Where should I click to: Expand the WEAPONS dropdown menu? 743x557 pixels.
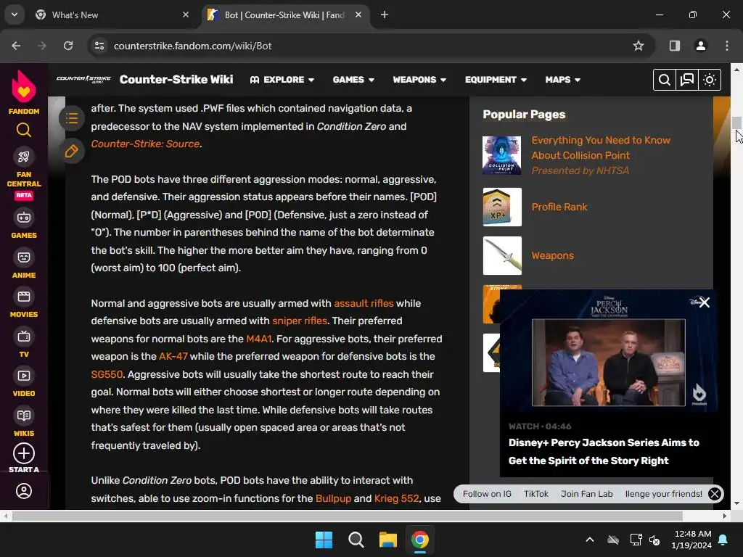click(419, 80)
